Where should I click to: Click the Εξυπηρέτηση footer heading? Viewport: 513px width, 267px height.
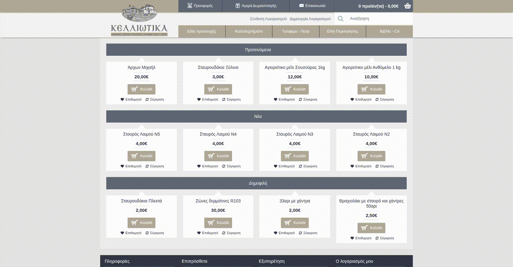click(x=271, y=261)
